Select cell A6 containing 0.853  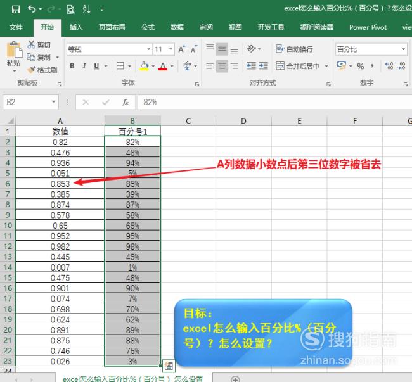pos(60,184)
